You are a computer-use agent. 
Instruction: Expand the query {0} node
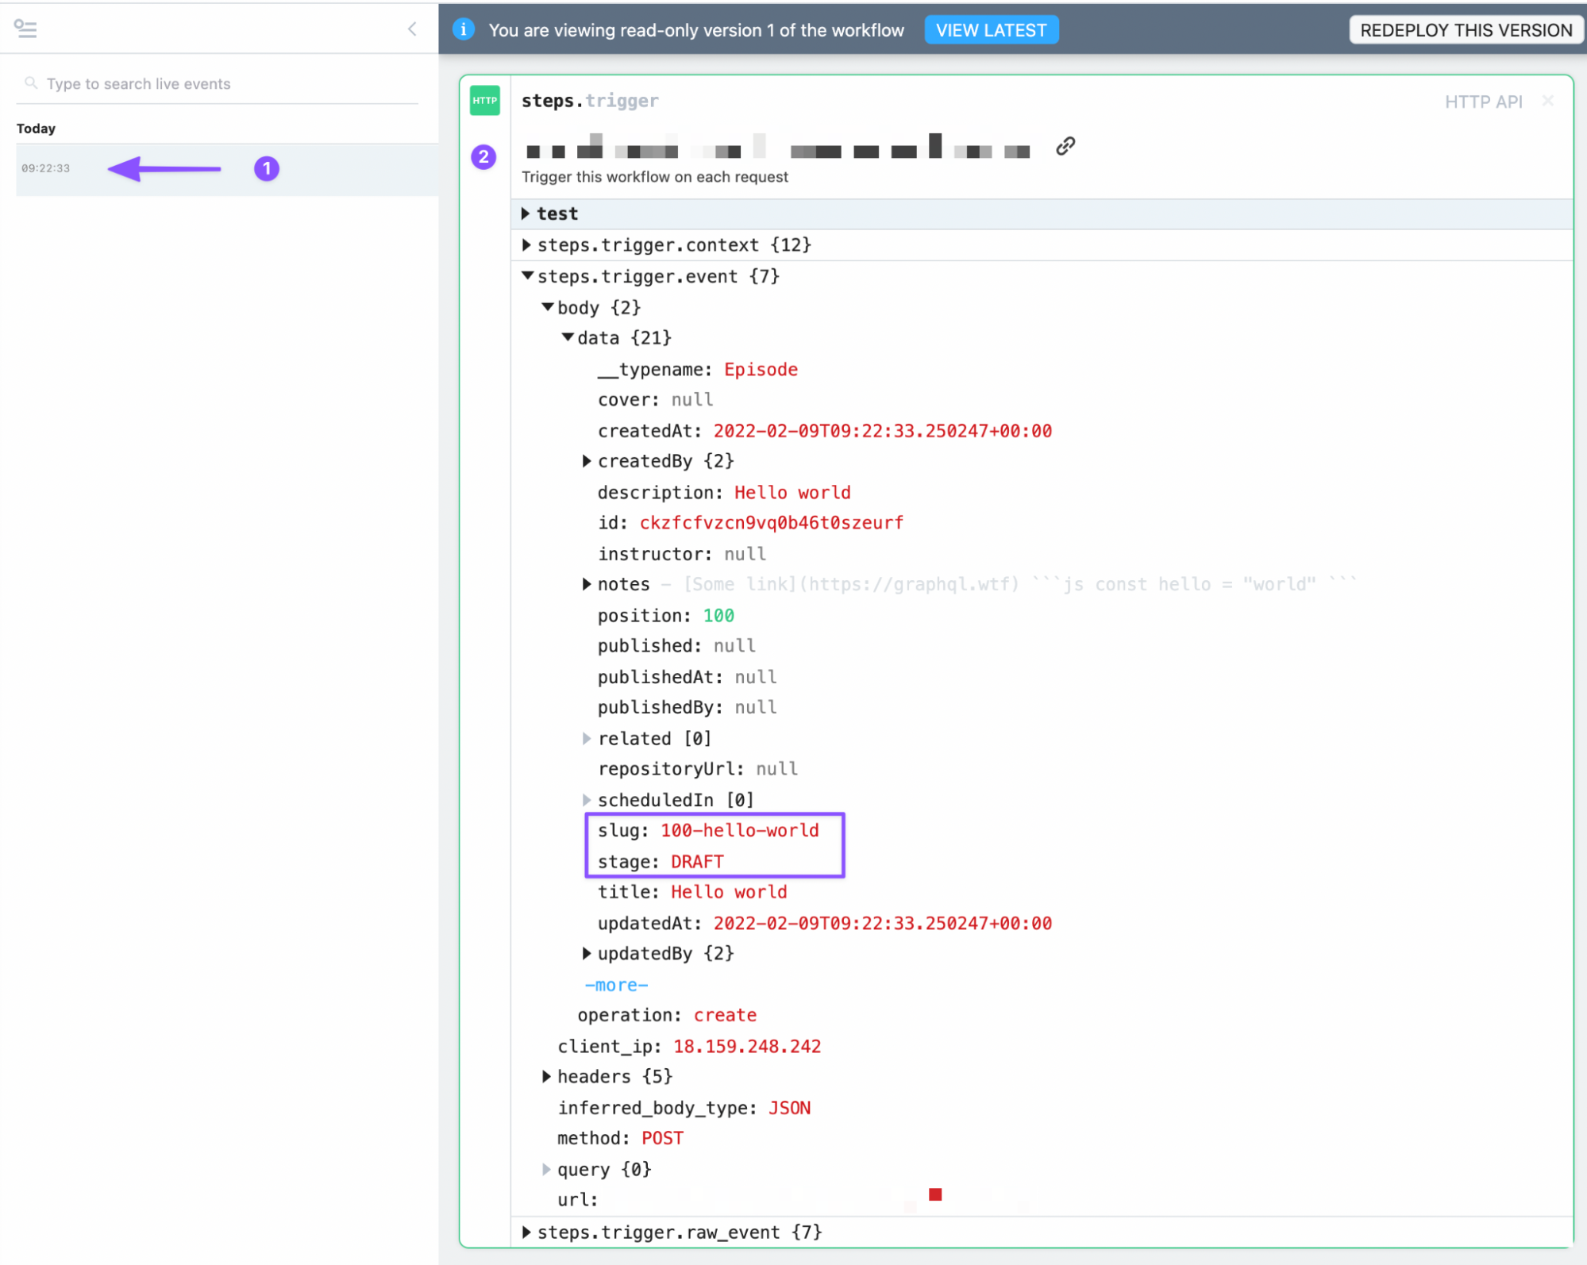point(546,1169)
